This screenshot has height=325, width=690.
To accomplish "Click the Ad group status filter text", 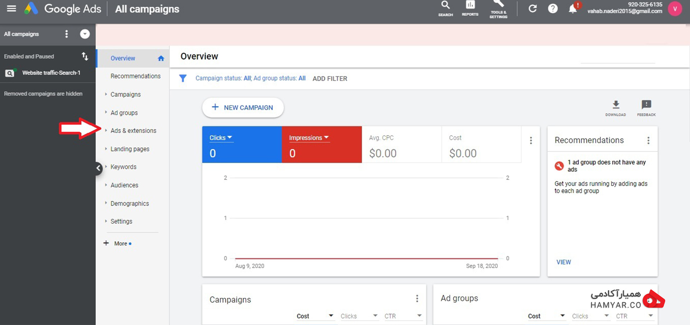I will (x=280, y=78).
